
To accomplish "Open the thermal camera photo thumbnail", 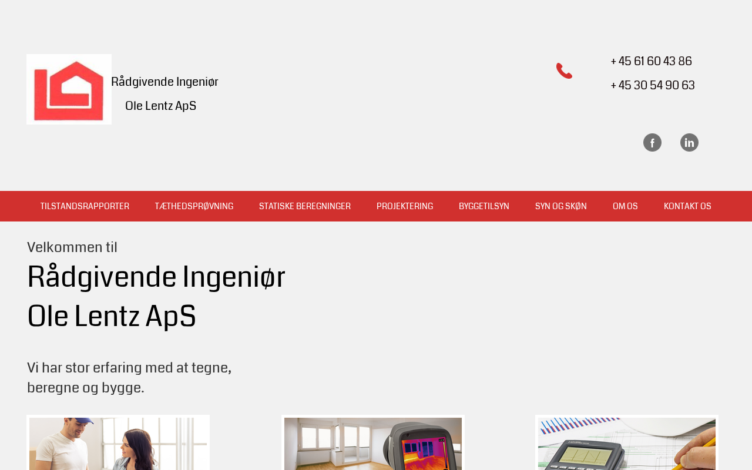I will (x=373, y=442).
